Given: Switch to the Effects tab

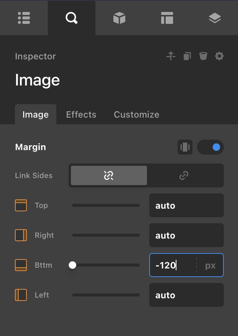Looking at the screenshot, I should point(81,115).
